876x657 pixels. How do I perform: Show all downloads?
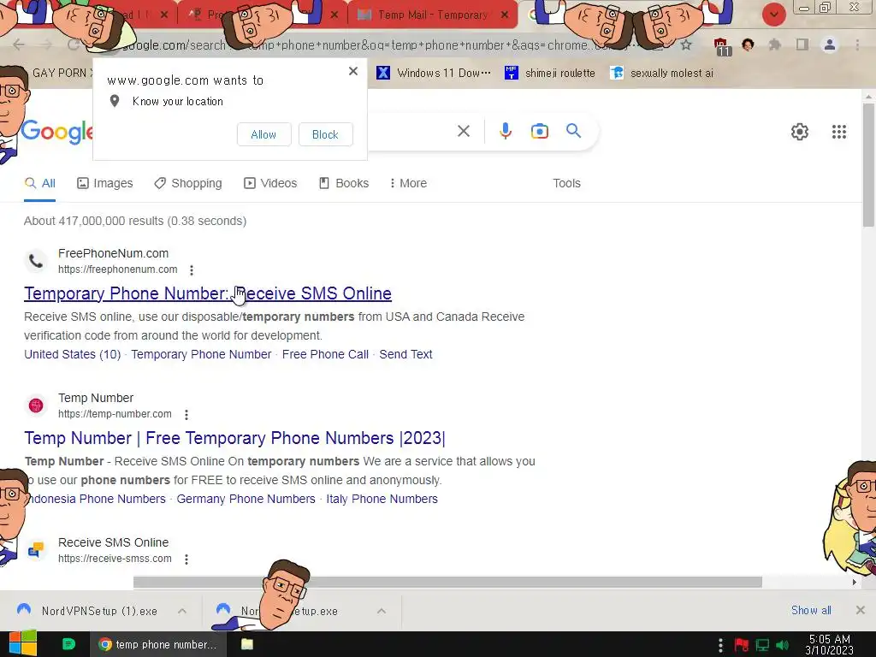click(811, 610)
